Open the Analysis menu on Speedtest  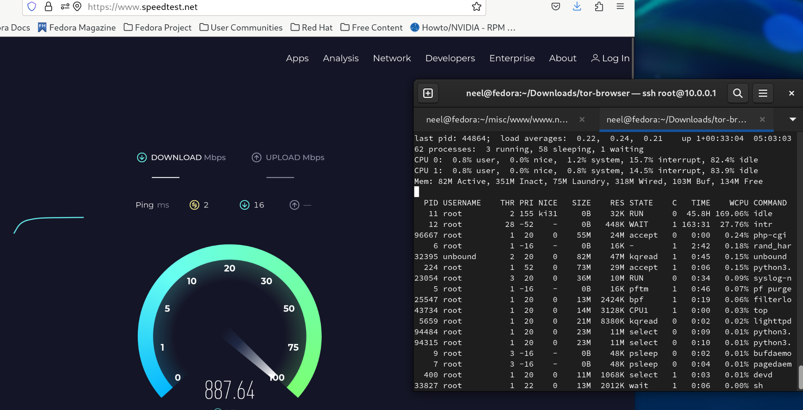341,58
